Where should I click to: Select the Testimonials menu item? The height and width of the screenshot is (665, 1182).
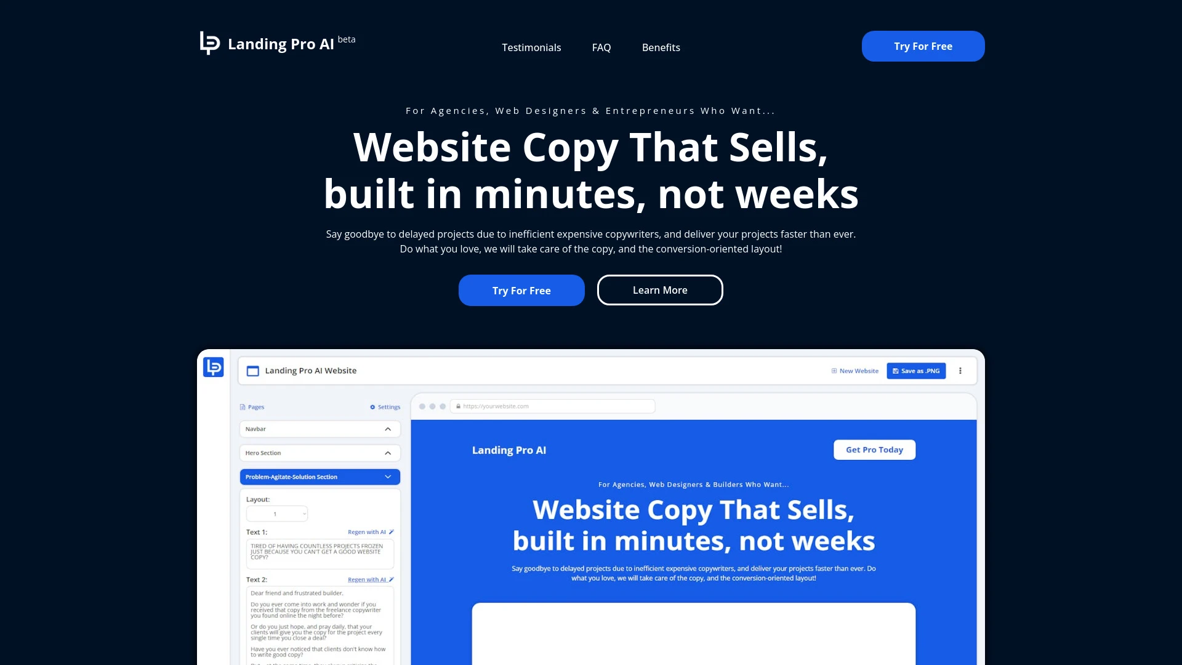[532, 47]
